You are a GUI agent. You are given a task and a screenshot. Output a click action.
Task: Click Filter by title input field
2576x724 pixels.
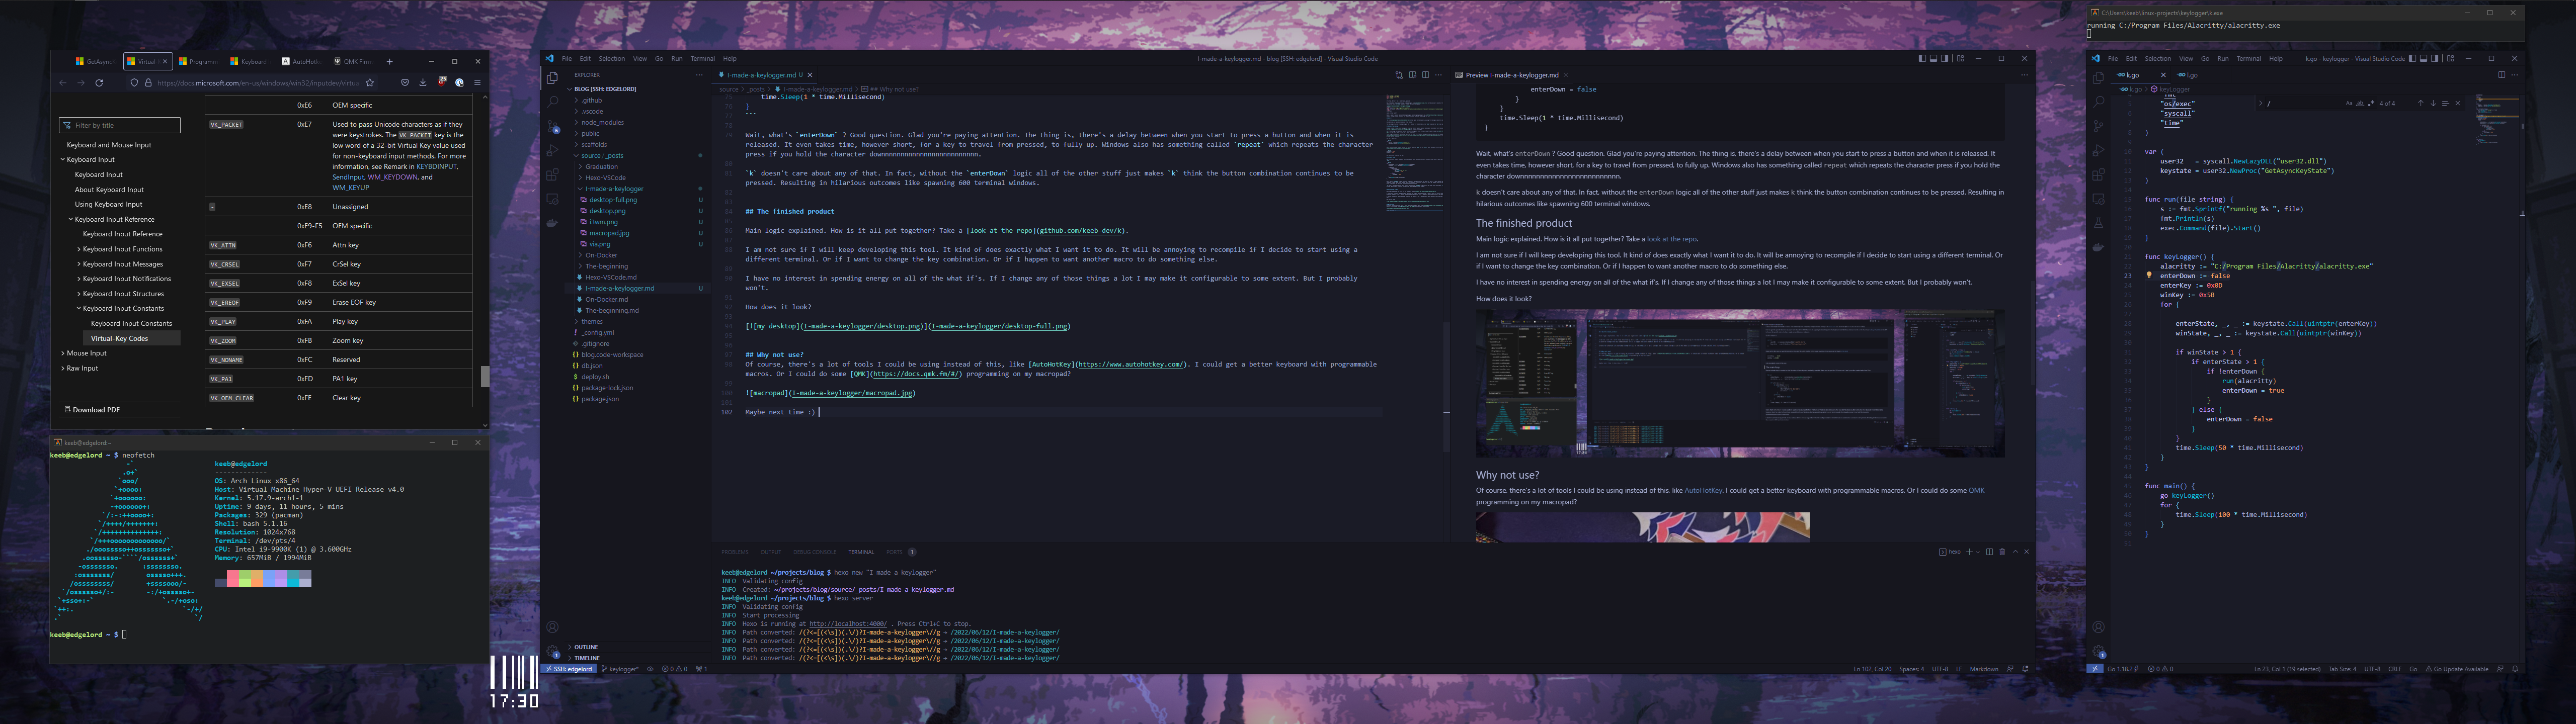(x=120, y=125)
